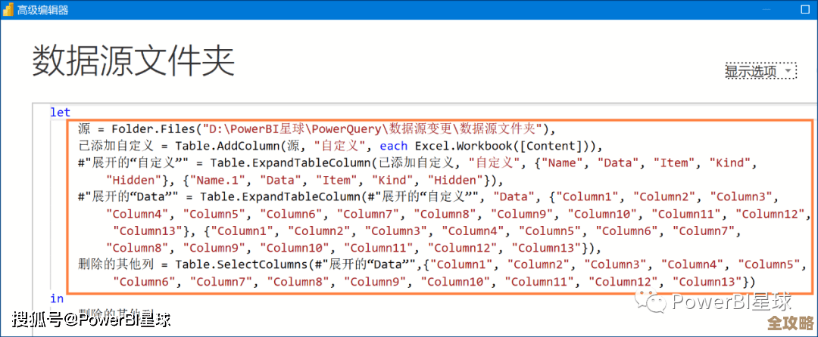Click the folder path string D:\PowerBI星球
The width and height of the screenshot is (818, 337).
[273, 128]
